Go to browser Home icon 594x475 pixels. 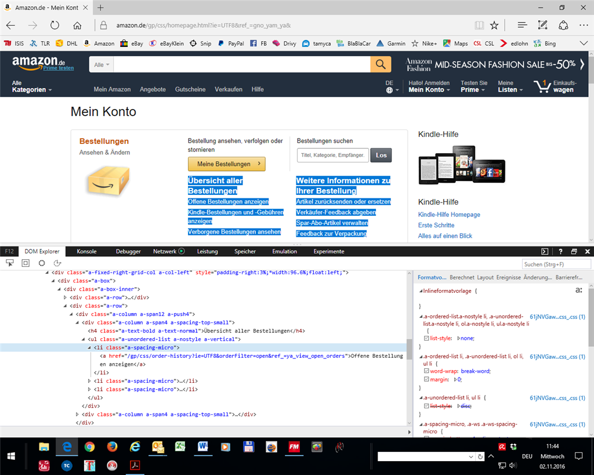(77, 26)
